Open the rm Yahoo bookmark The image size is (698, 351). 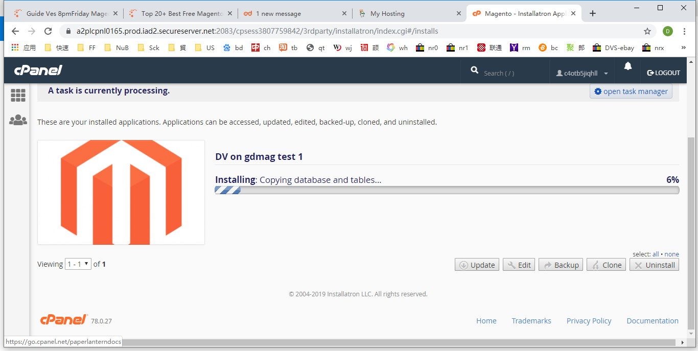click(520, 48)
